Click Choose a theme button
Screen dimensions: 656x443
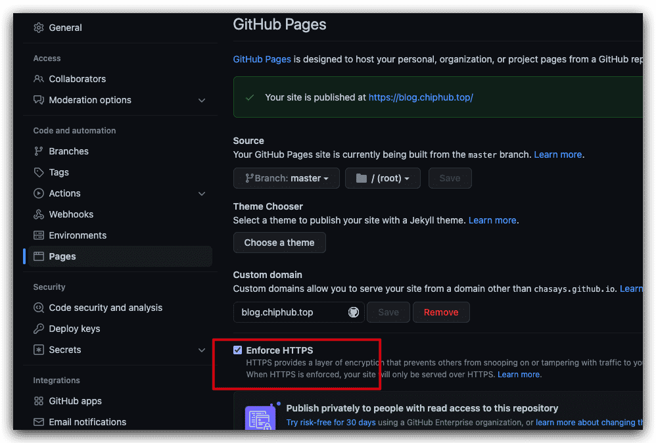[x=279, y=243]
